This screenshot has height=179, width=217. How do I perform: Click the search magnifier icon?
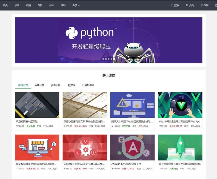[172, 5]
